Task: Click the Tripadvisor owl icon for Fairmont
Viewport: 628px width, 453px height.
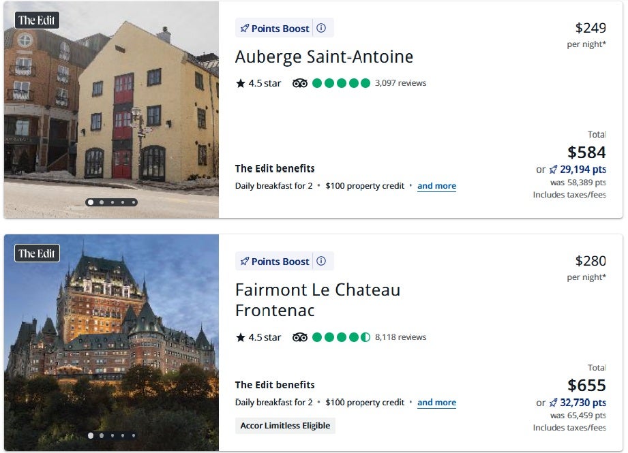Action: [x=300, y=337]
